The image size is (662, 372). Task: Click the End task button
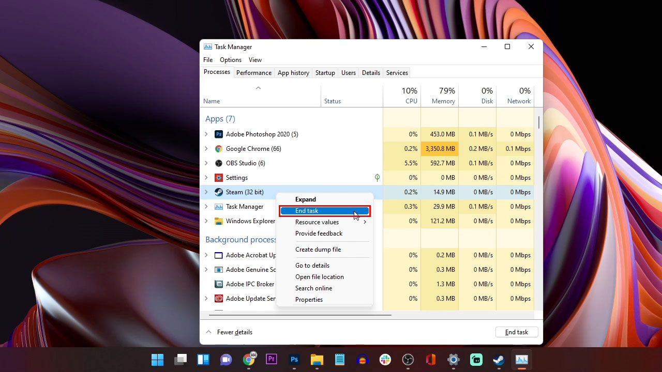[x=516, y=332]
